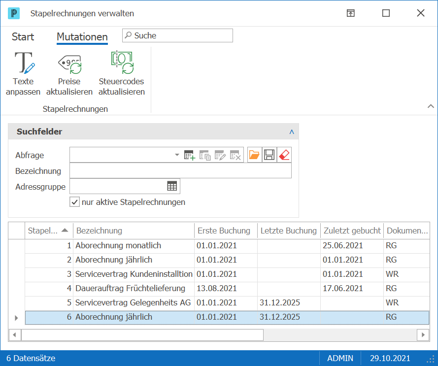Viewport: 438px width, 366px height.
Task: Click the Bezeichnung column header
Action: 134,231
